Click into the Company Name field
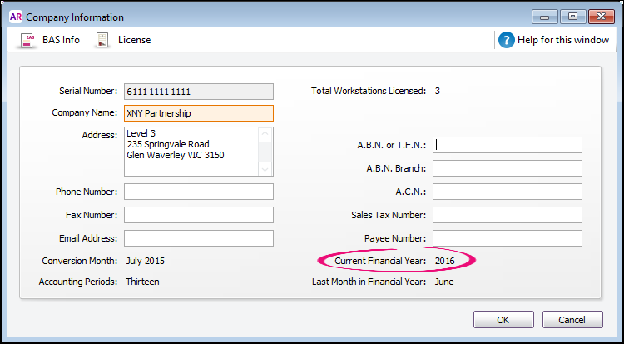This screenshot has height=344, width=624. tap(198, 113)
